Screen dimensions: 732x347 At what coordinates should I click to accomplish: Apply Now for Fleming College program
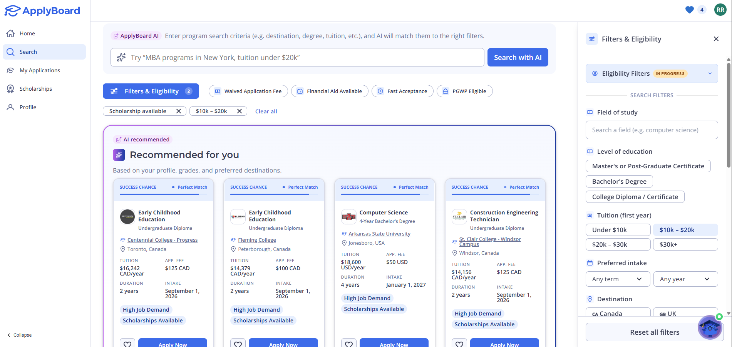[x=283, y=343]
